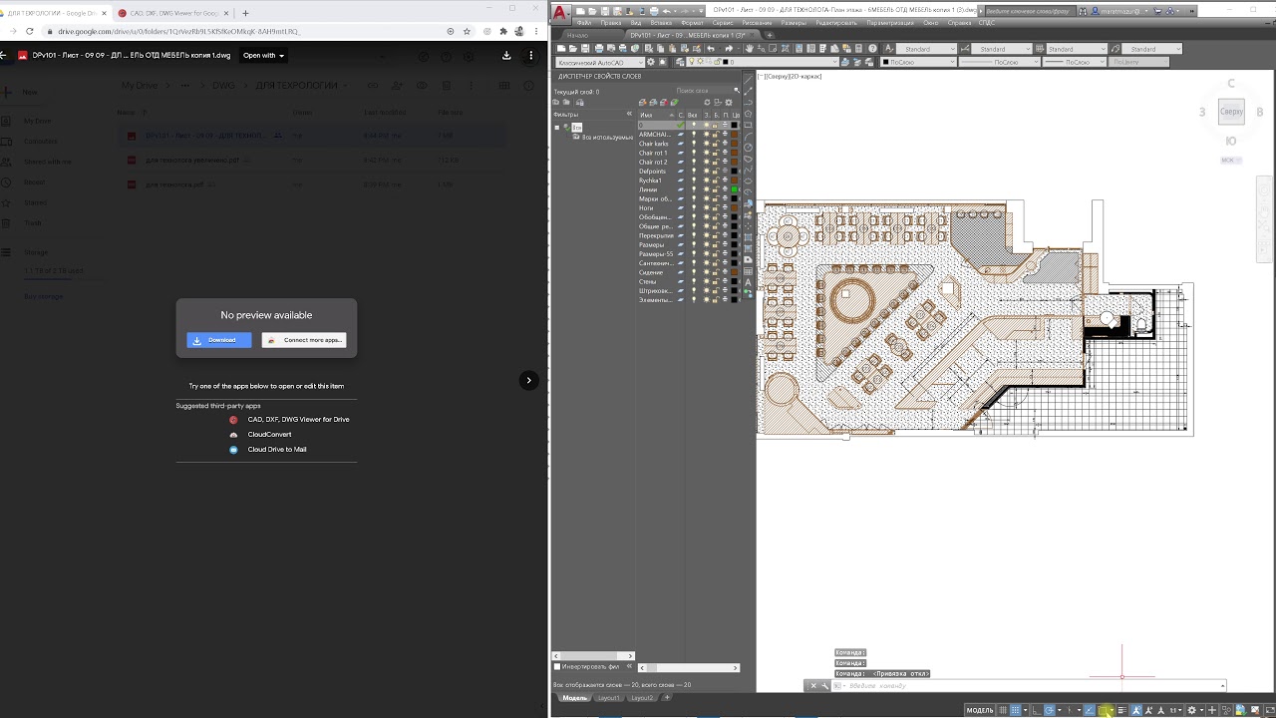Screen dimensions: 1276x718
Task: Click the customize wrench in the command line
Action: (x=824, y=686)
